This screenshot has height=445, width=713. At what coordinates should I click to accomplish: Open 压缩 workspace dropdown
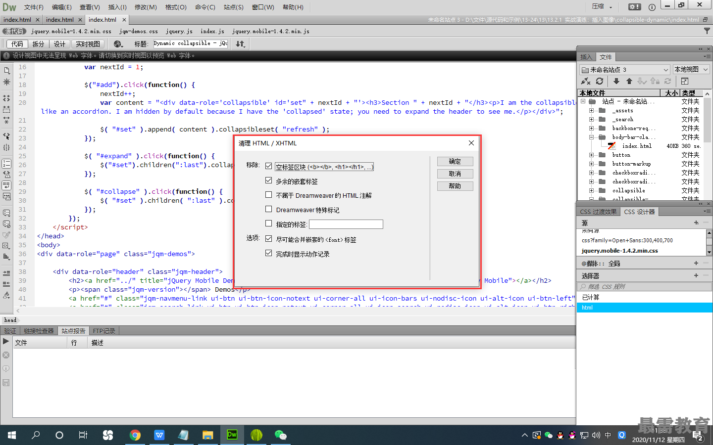tap(602, 7)
